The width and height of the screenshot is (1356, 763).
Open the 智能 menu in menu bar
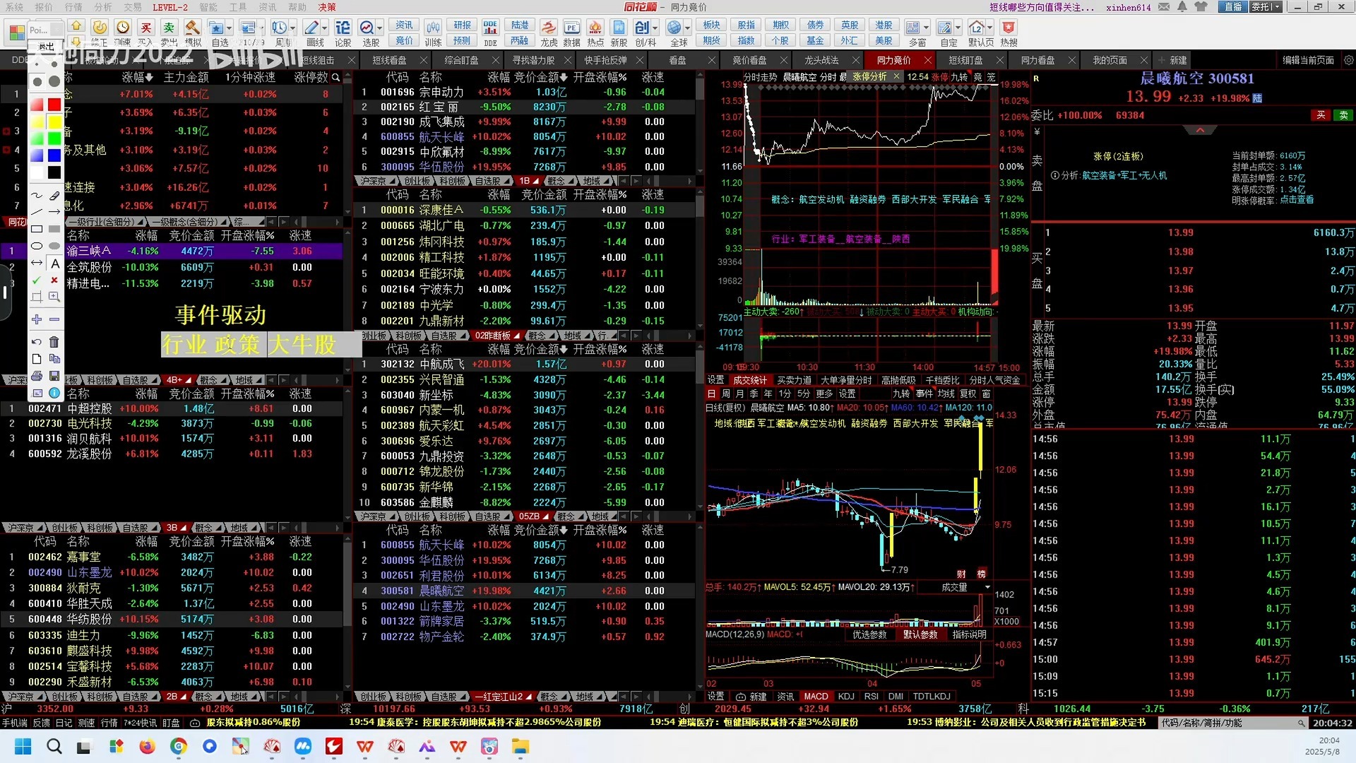point(208,7)
